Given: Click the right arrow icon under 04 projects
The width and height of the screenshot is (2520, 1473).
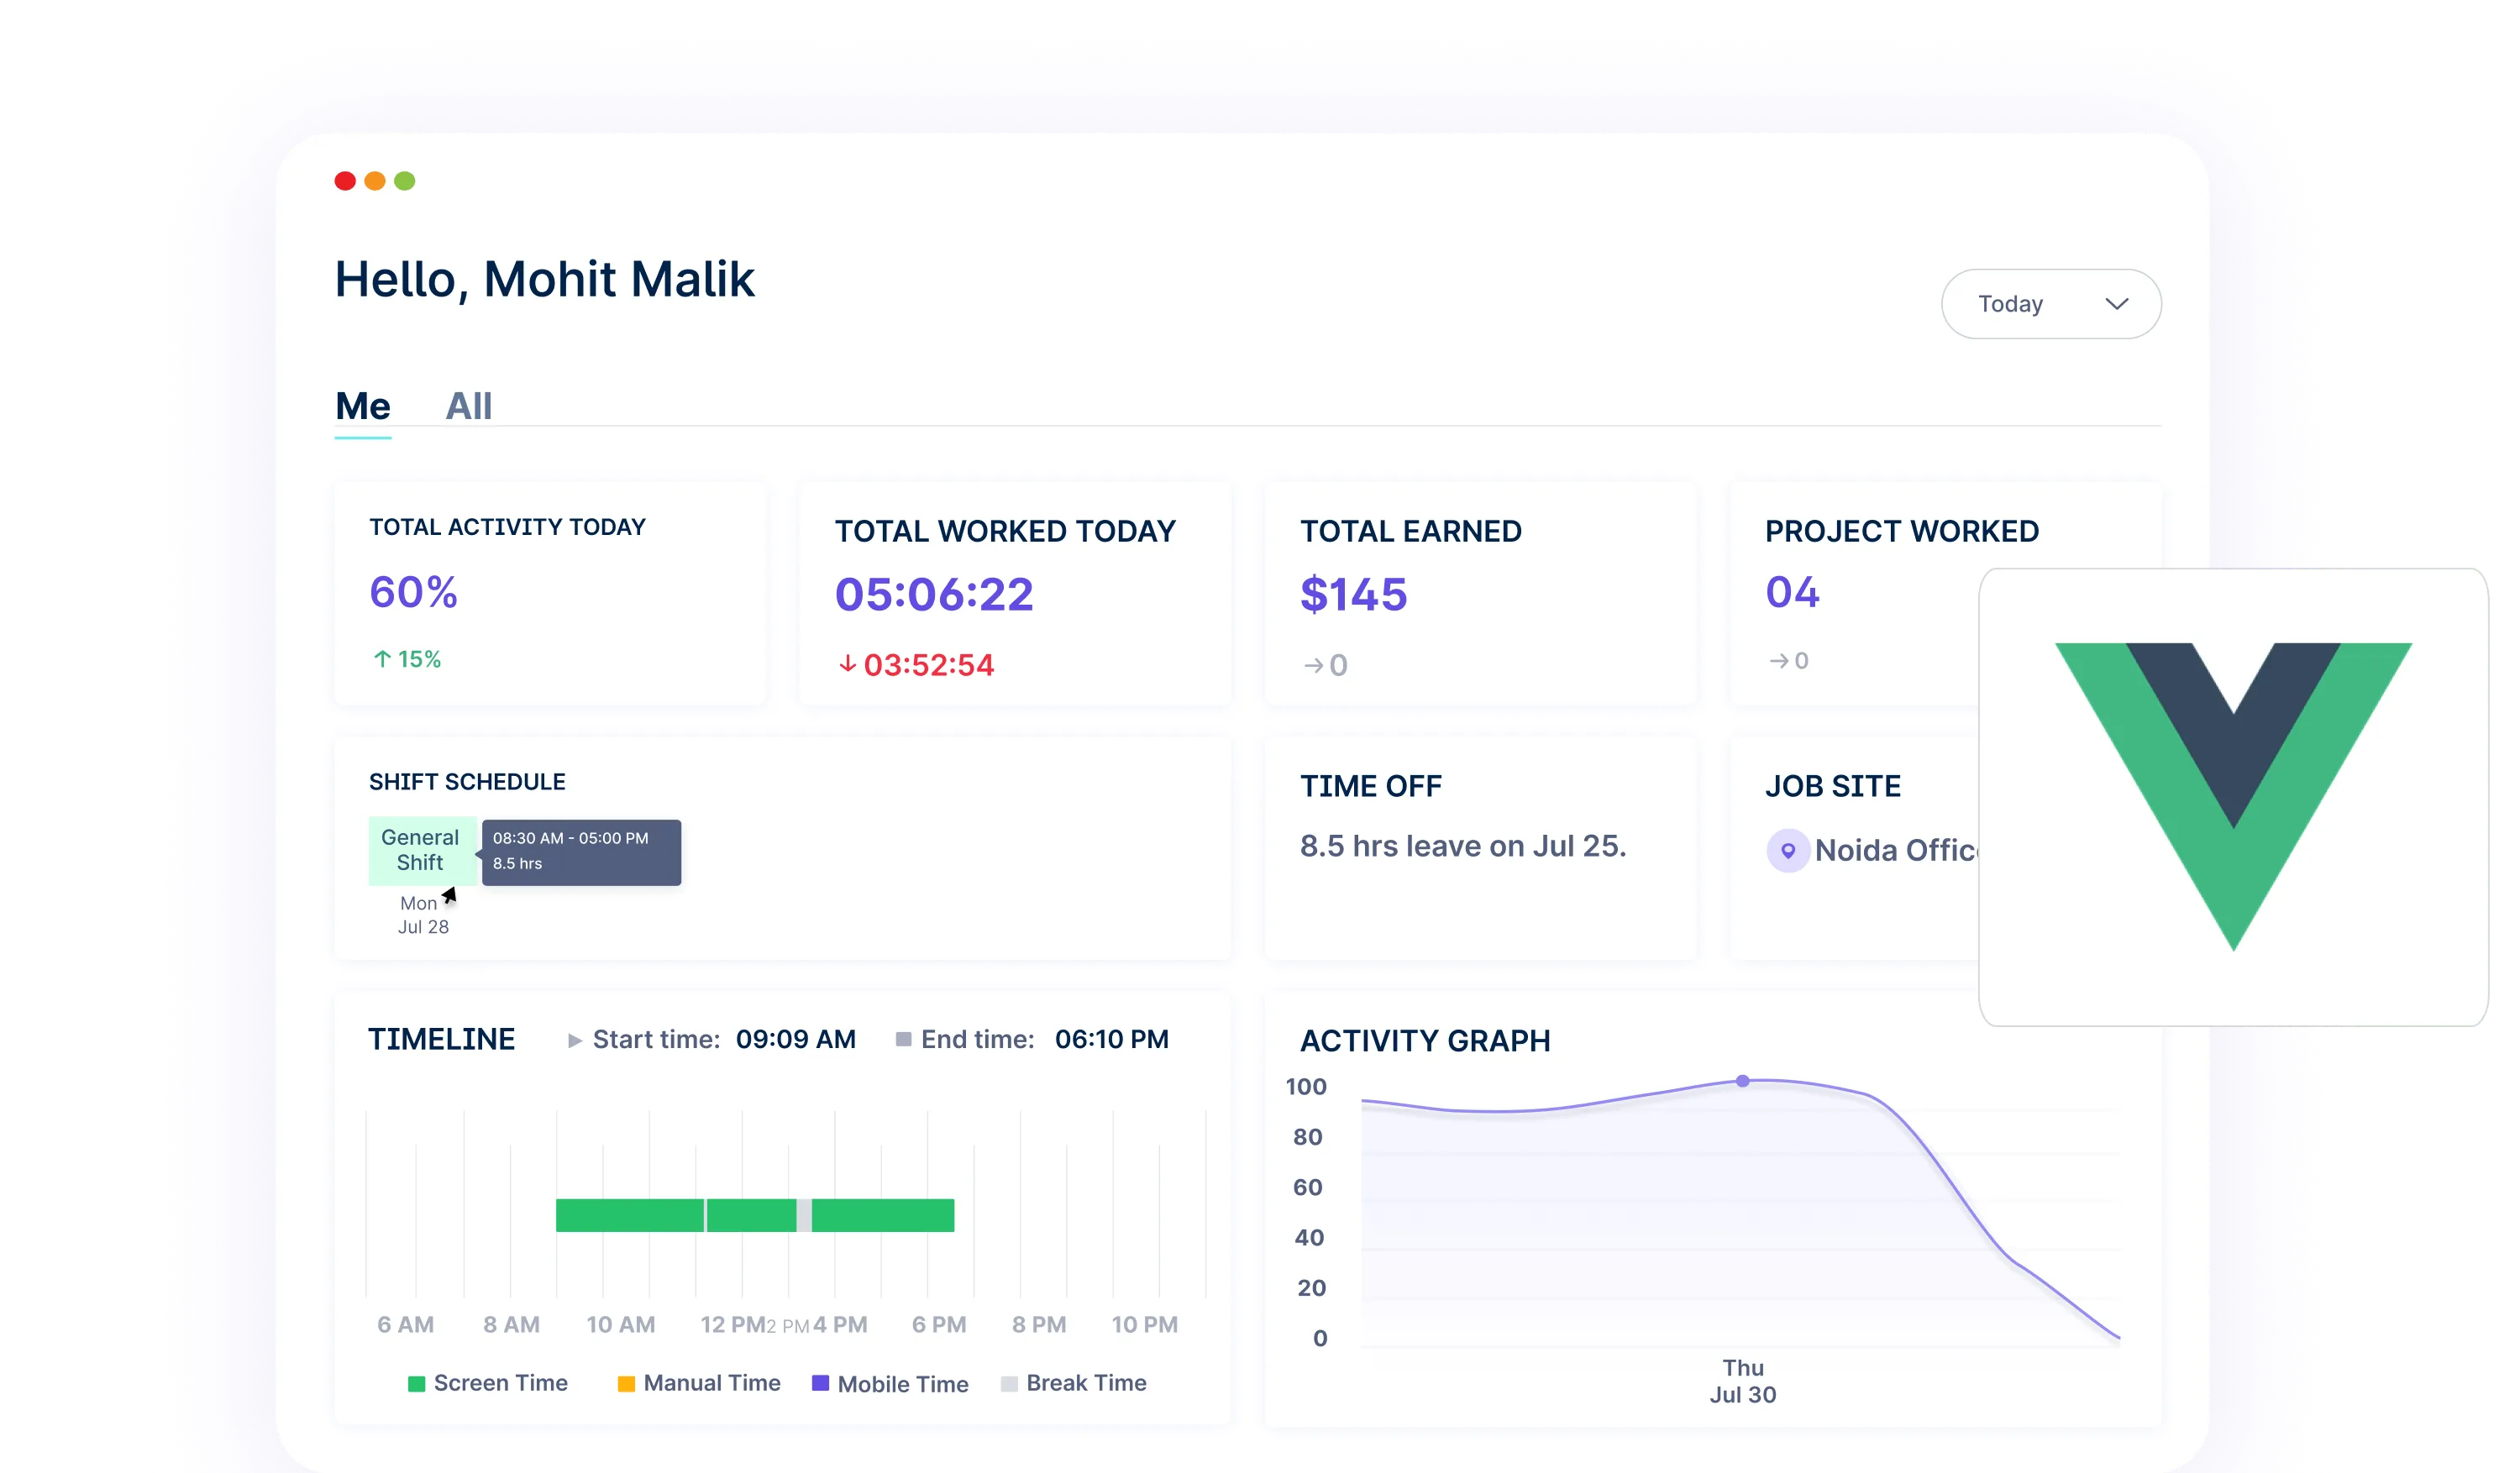Looking at the screenshot, I should click(1778, 660).
